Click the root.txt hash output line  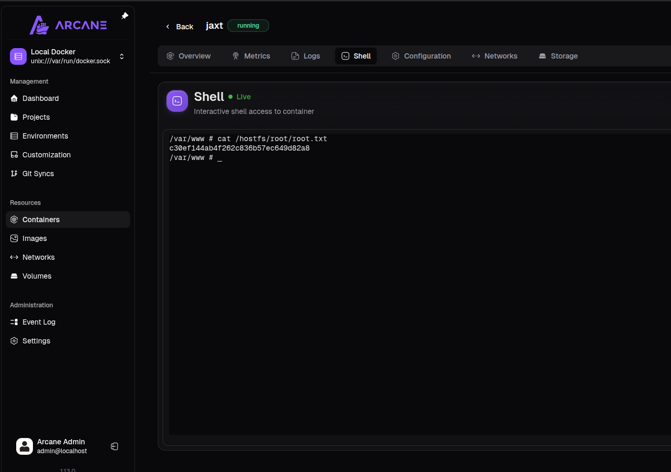[x=239, y=148]
